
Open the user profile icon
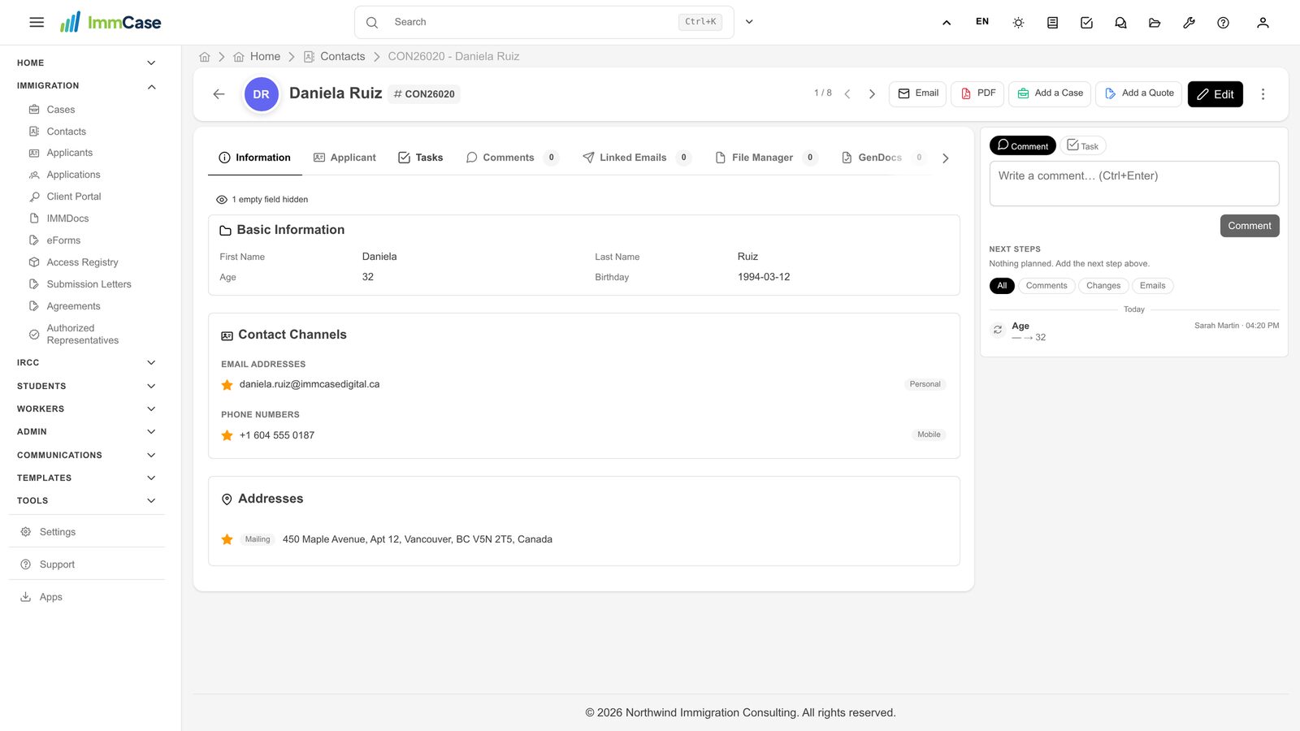pos(1263,23)
